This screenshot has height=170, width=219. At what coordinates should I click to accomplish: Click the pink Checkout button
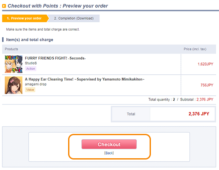pyautogui.click(x=109, y=144)
